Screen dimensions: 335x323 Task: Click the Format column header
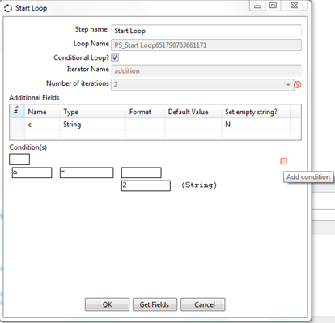[x=145, y=112]
